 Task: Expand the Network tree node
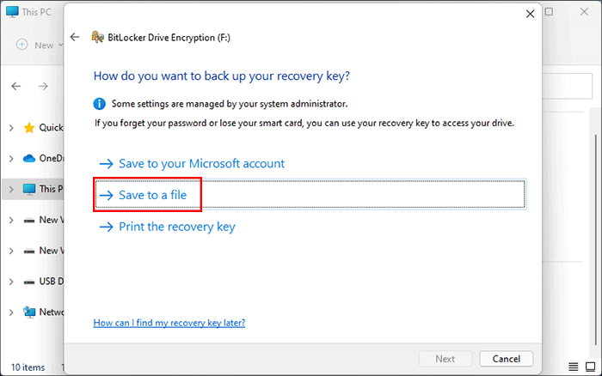pyautogui.click(x=10, y=312)
